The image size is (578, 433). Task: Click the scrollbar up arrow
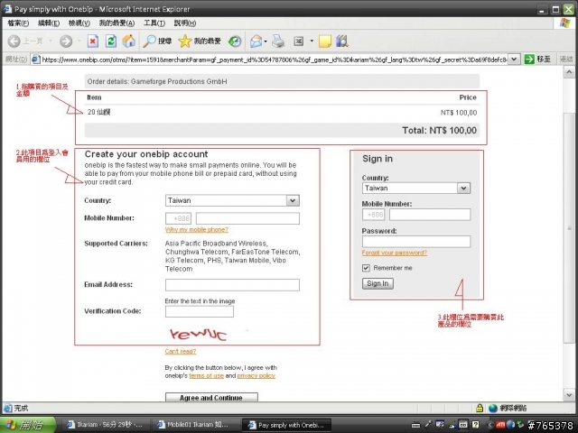[x=569, y=72]
